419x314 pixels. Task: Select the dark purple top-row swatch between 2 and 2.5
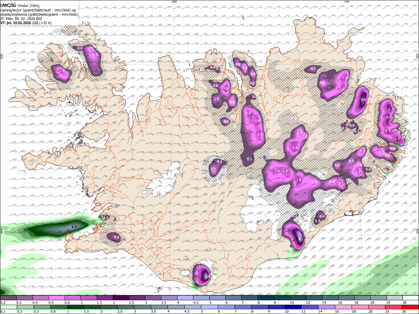click(x=121, y=298)
